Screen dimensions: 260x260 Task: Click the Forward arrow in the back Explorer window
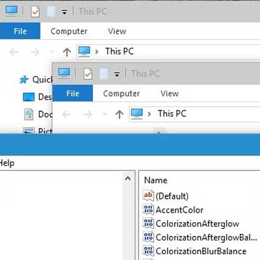coord(35,52)
